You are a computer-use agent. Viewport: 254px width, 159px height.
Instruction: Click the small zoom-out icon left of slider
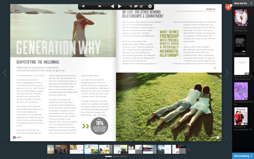pyautogui.click(x=81, y=6)
